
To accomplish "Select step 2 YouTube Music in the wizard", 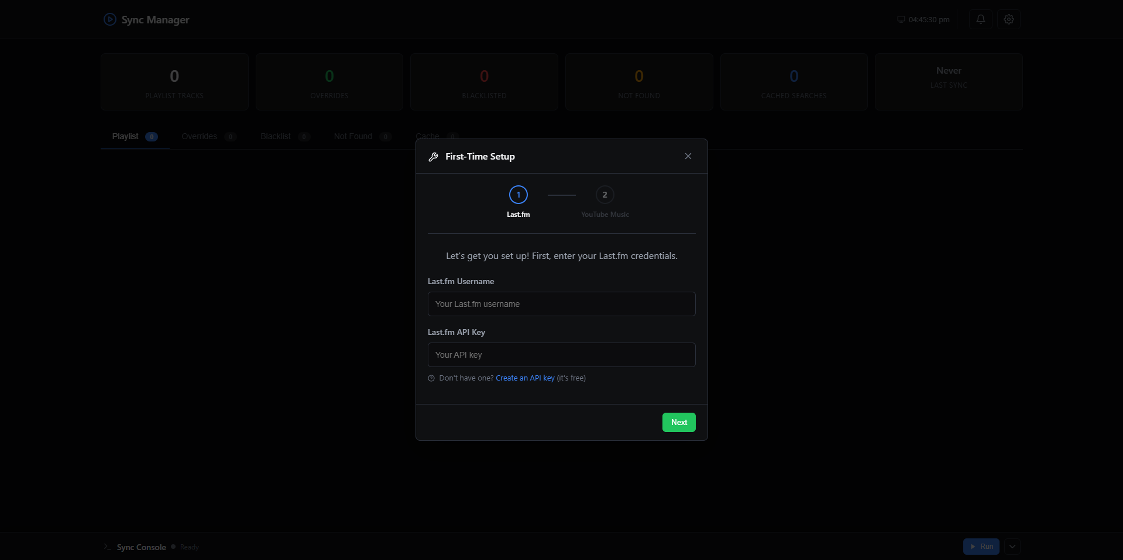I will click(x=604, y=195).
